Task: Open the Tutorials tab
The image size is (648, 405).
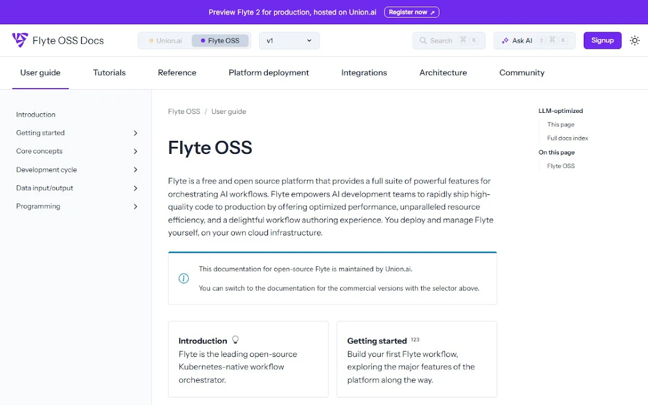Action: [109, 72]
